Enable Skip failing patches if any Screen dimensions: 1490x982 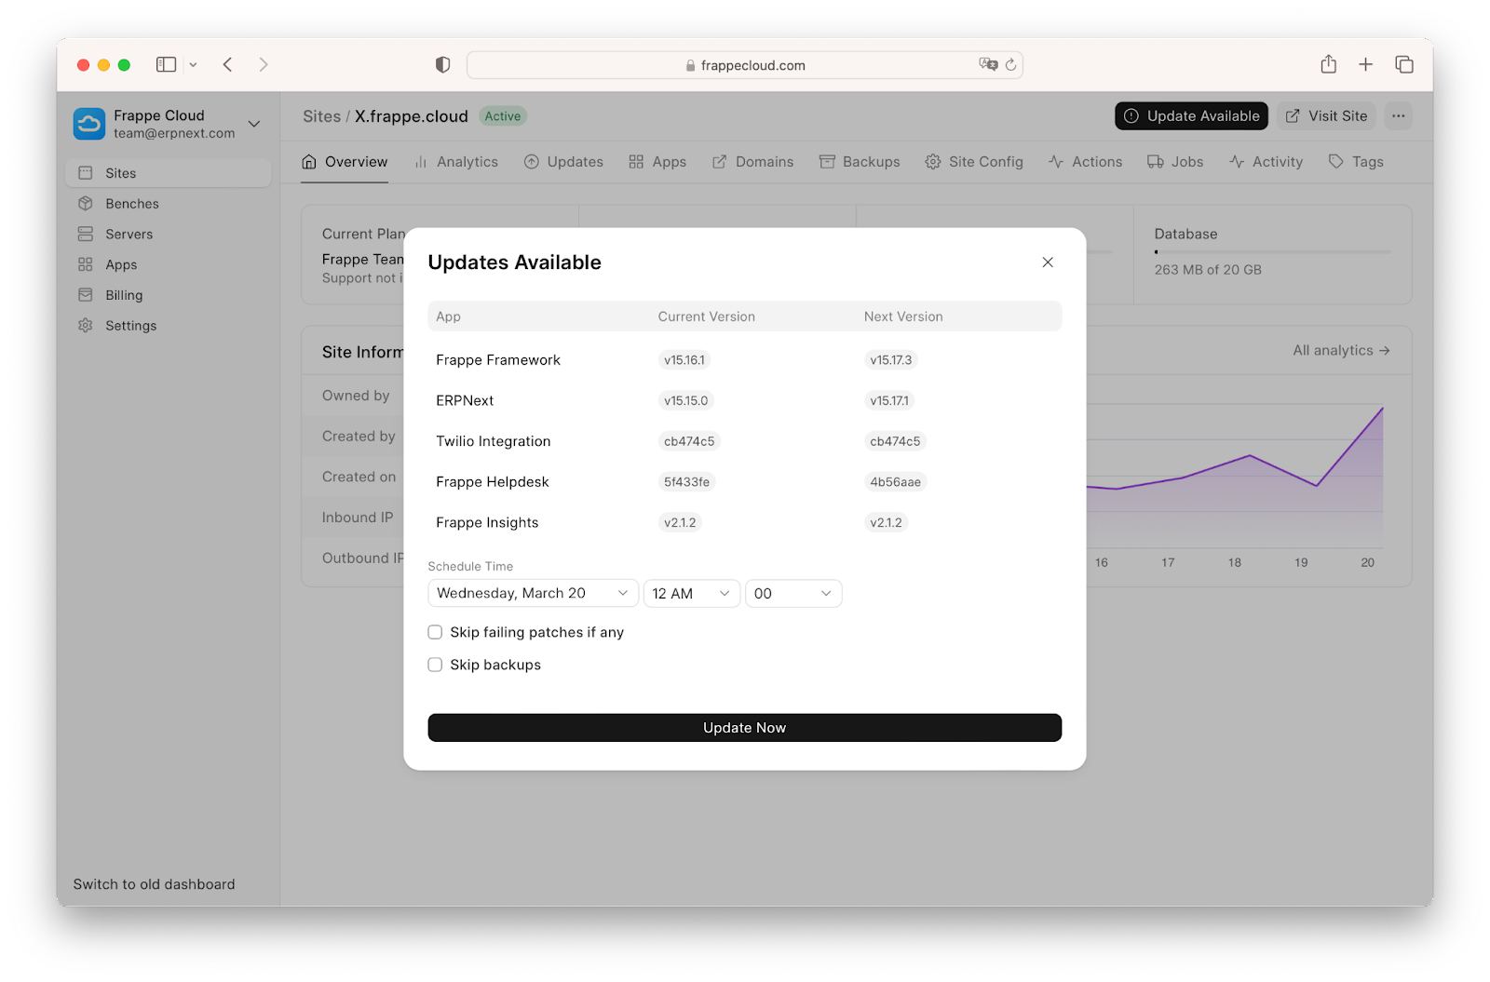435,633
